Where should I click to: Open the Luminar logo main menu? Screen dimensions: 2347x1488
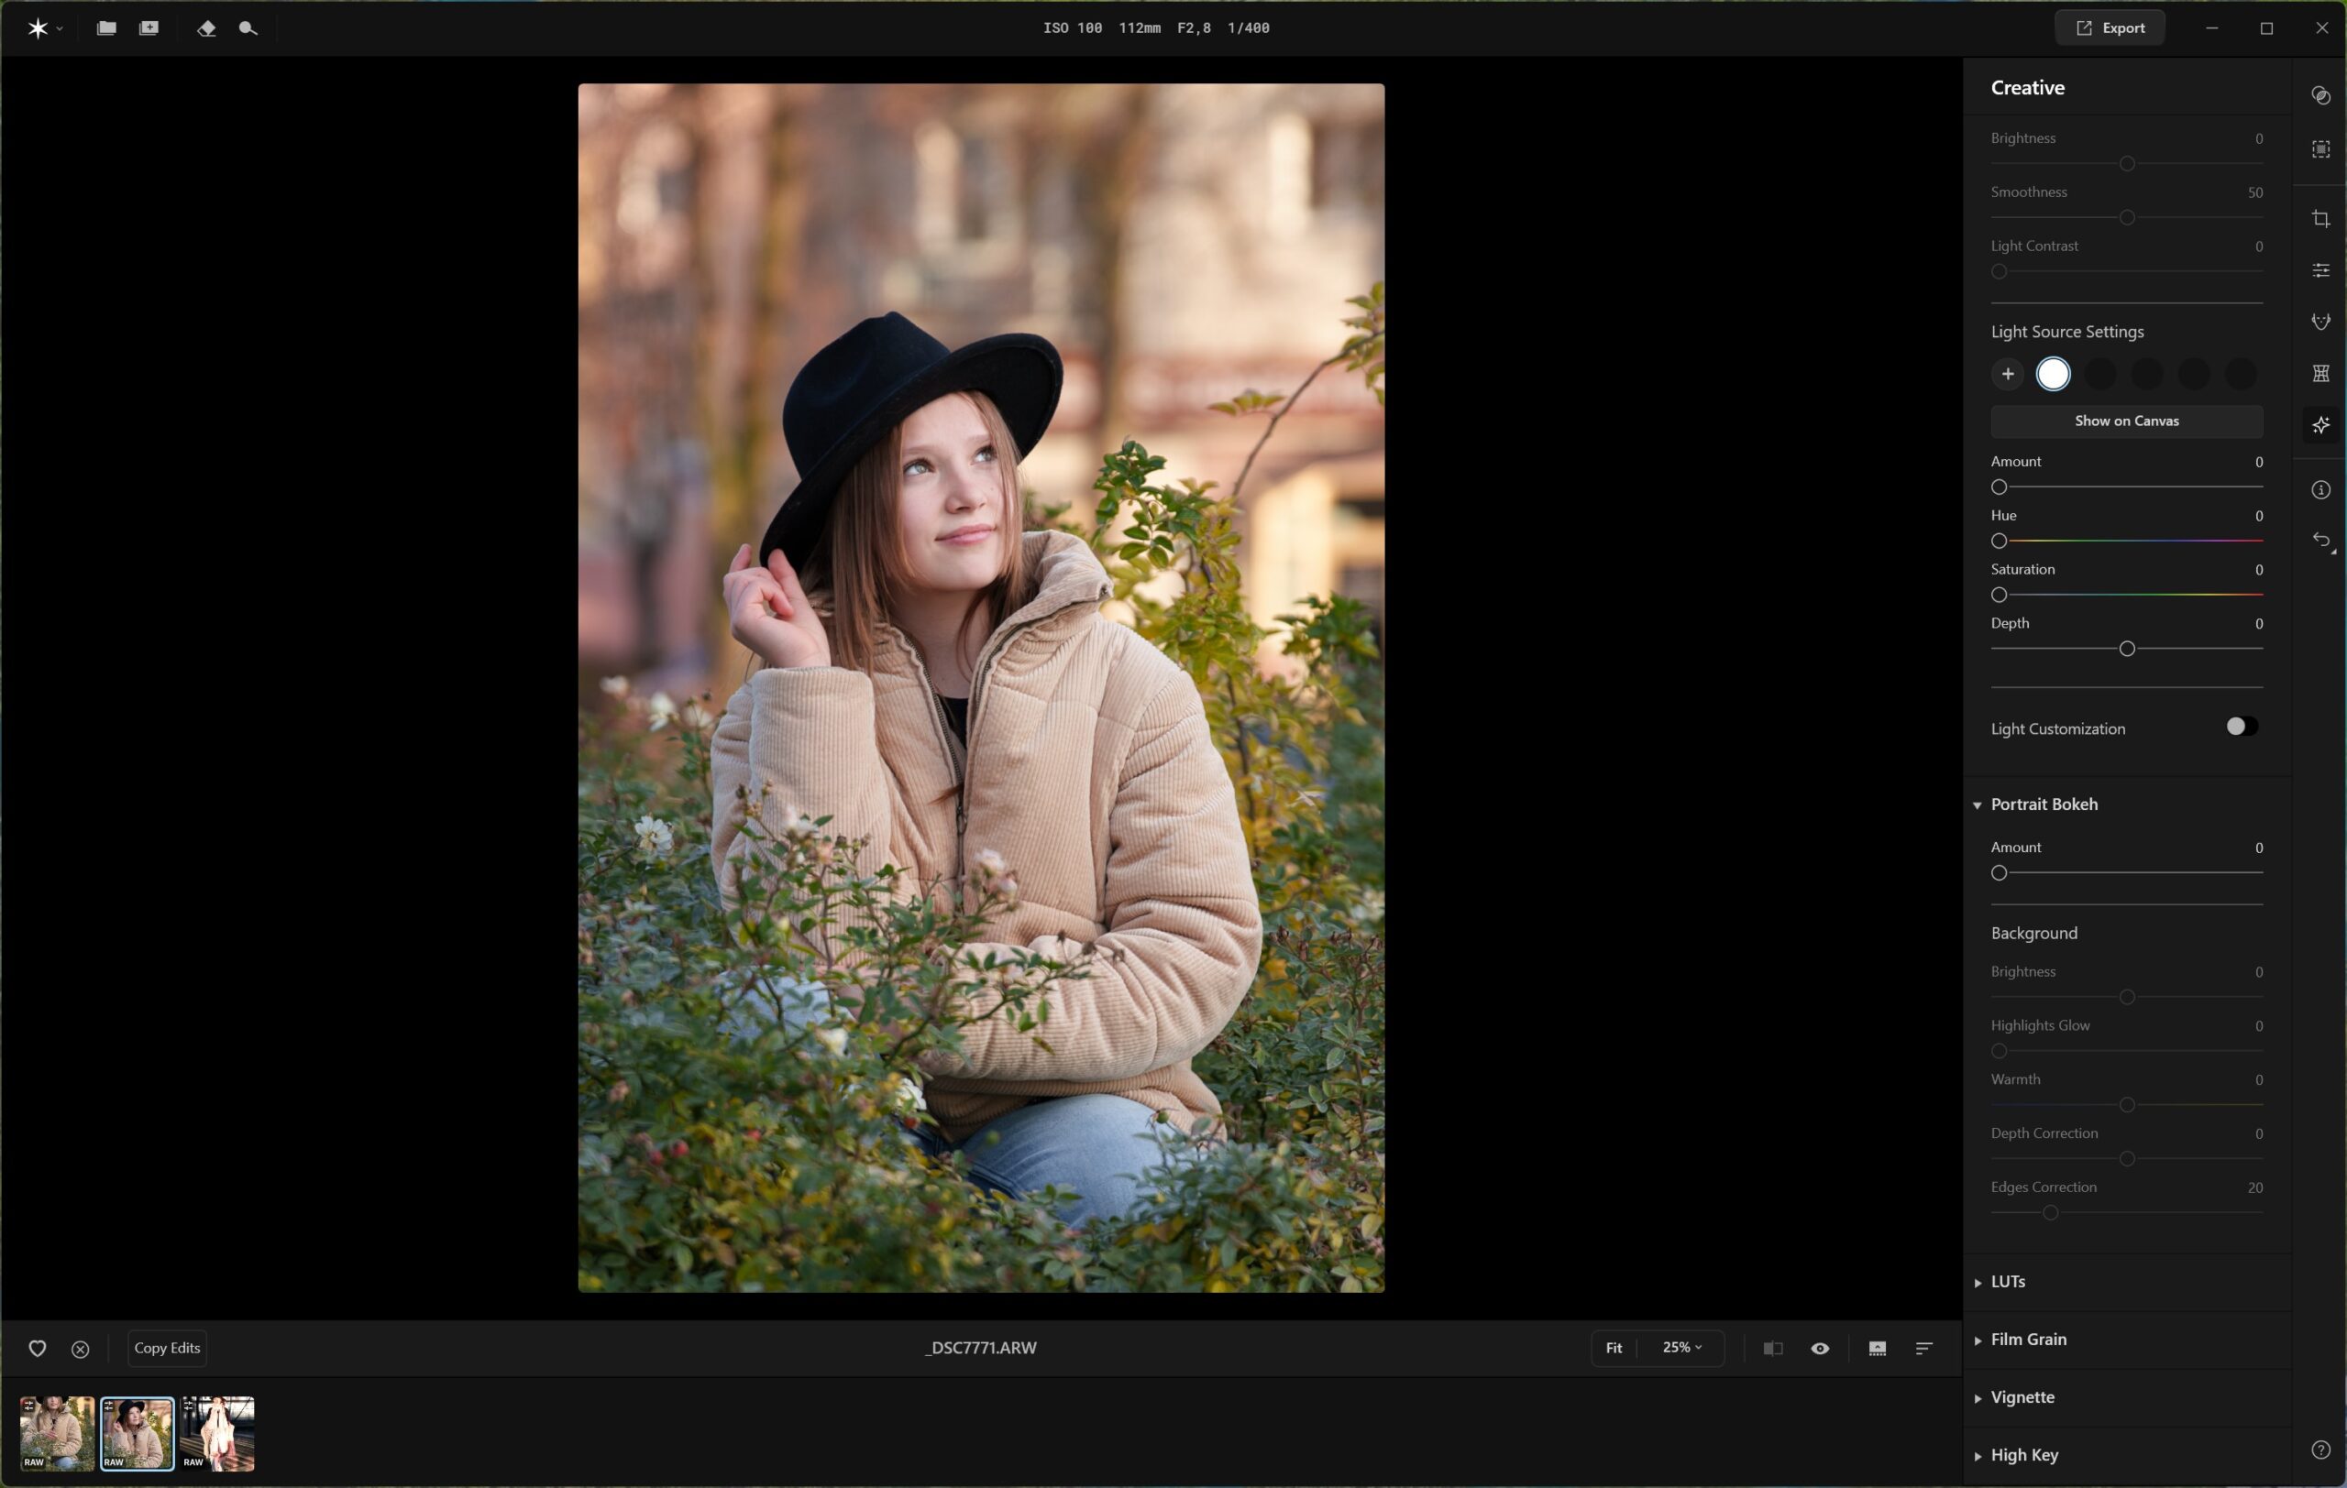pyautogui.click(x=39, y=28)
